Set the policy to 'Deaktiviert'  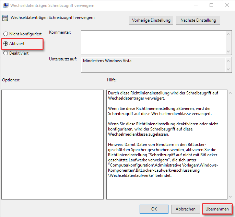pyautogui.click(x=5, y=53)
